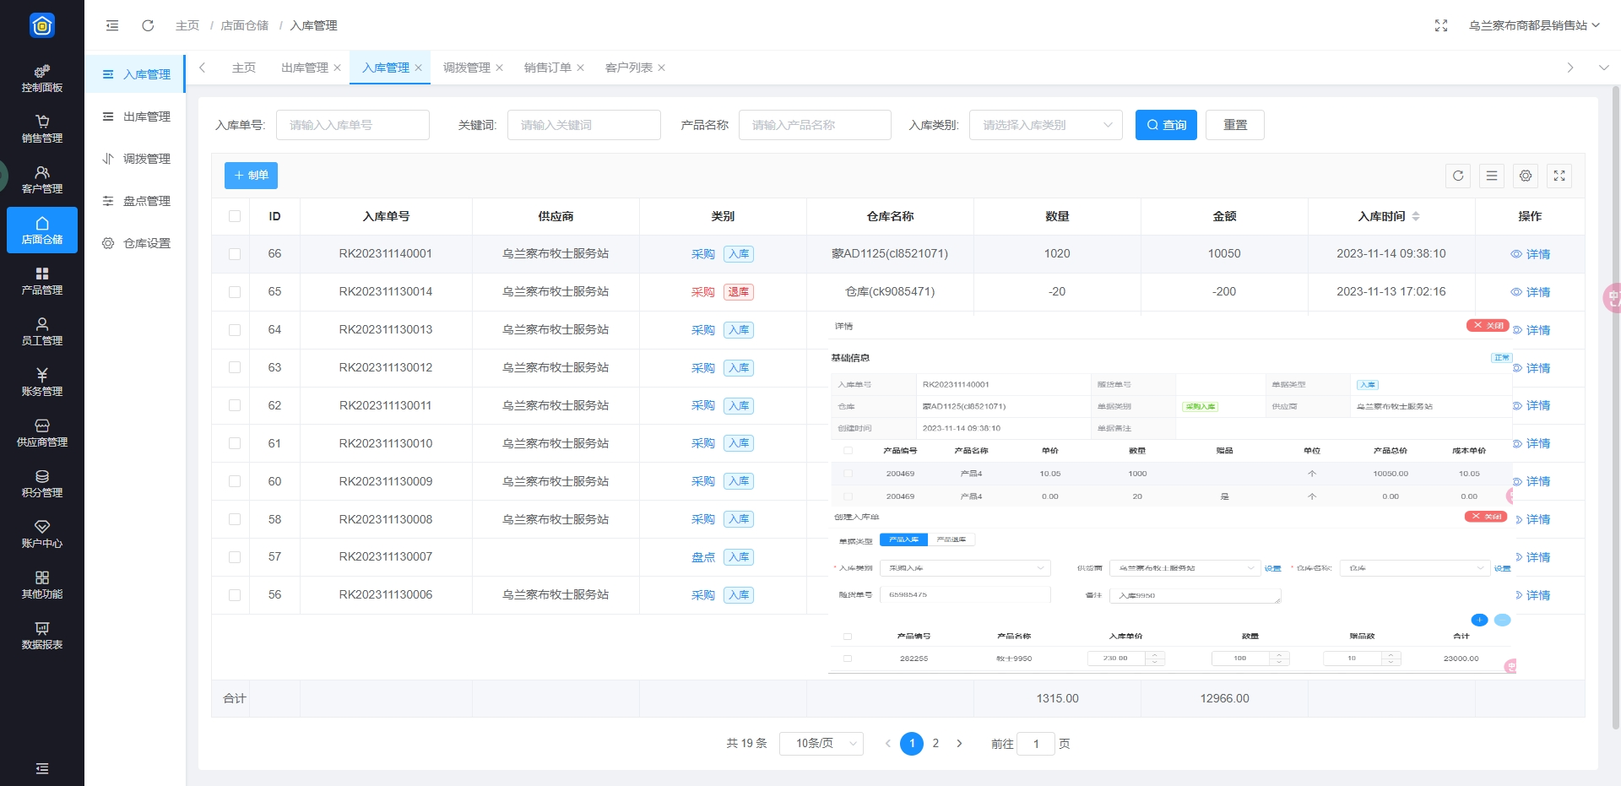Open 数据报表 in the left sidebar
This screenshot has height=786, width=1621.
(42, 635)
